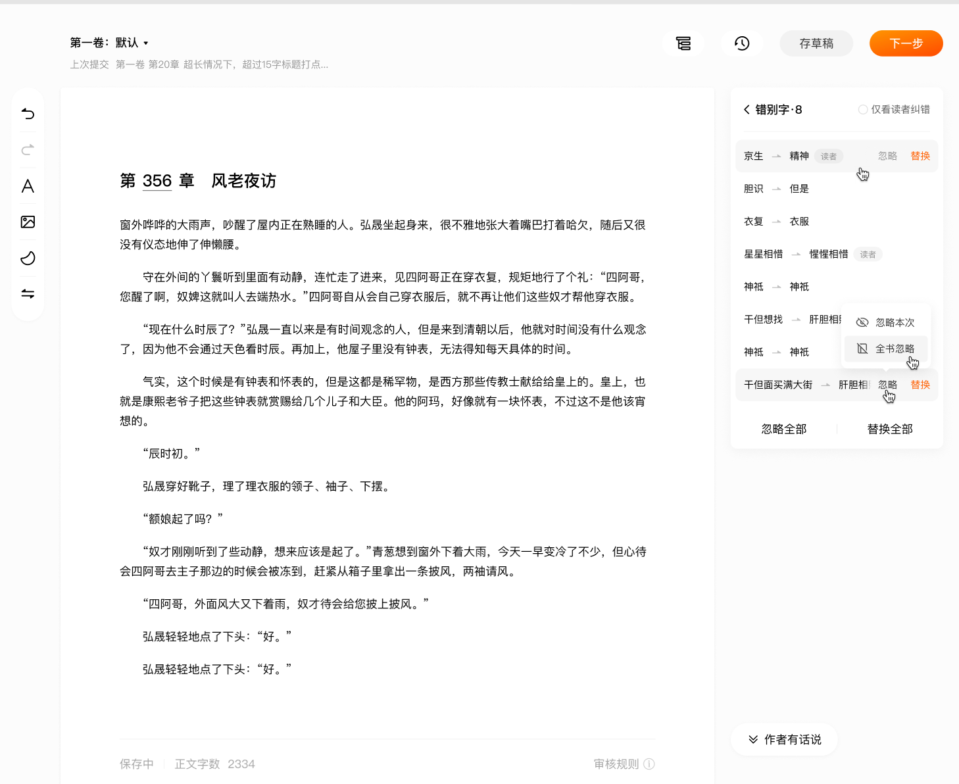This screenshot has height=784, width=959.
Task: Select typo row 衣复 → 衣服
Action: point(837,222)
